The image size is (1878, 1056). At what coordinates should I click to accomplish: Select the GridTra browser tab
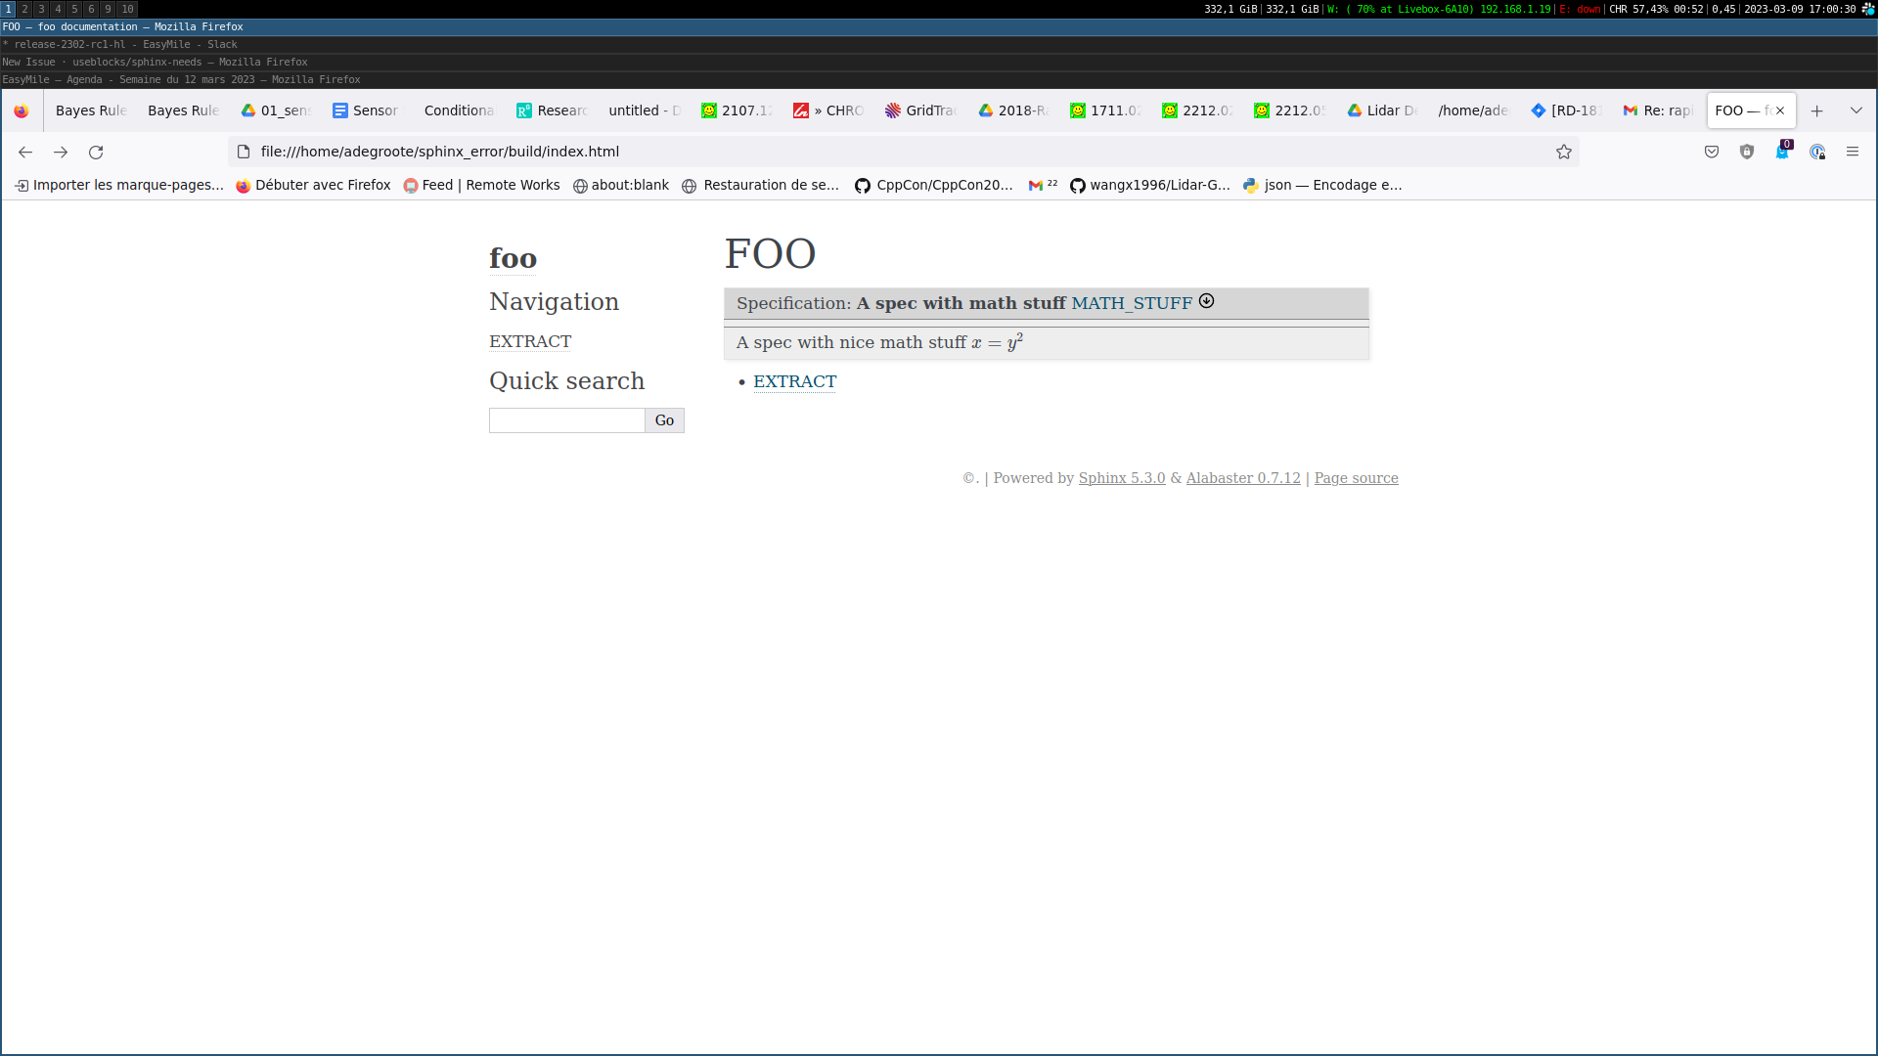click(x=919, y=110)
